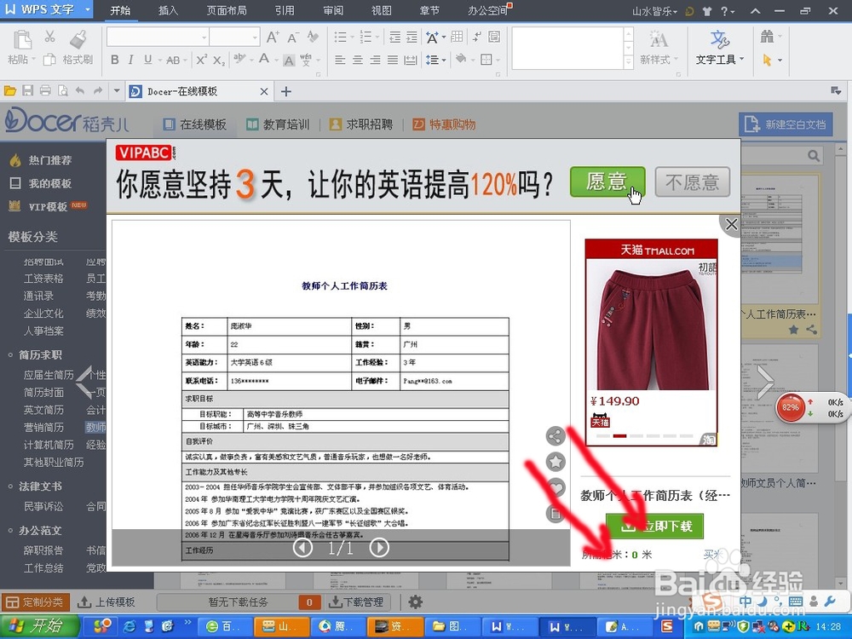Switch to the 办公空间 ribbon tab
Screen dimensions: 852x639
[x=487, y=10]
